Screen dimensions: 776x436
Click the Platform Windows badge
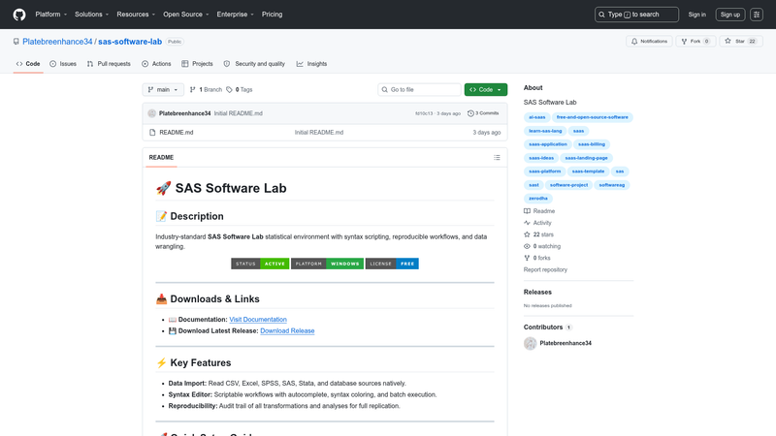coord(327,264)
